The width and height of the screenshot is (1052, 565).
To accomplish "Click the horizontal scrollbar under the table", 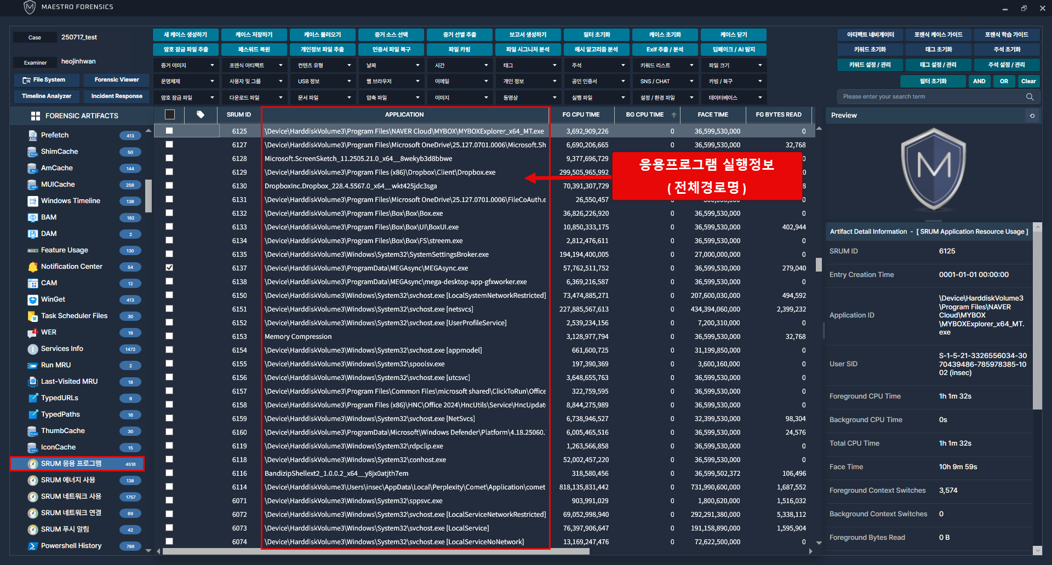I will click(375, 551).
